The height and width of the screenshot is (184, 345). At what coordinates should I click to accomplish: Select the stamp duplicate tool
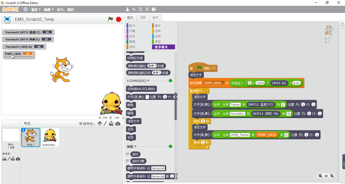tap(127, 9)
